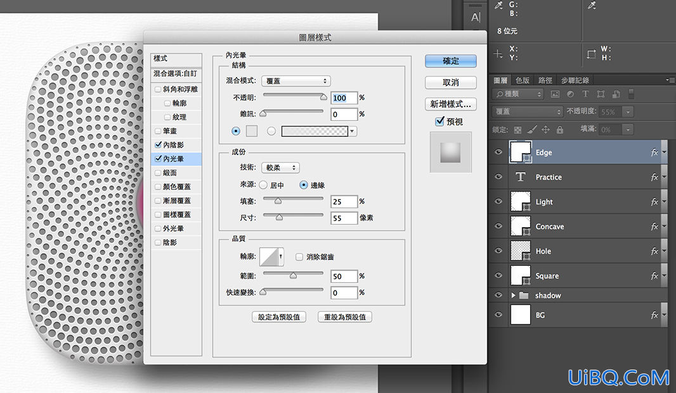Open Layers panel flyout menu icon
The image size is (676, 393).
point(670,80)
